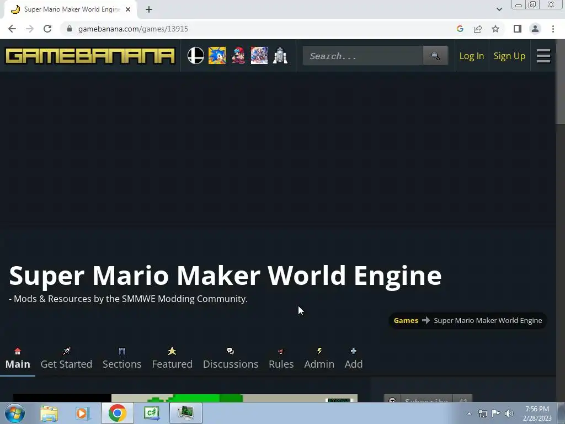This screenshot has height=424, width=565.
Task: Open a new browser tab
Action: click(x=149, y=9)
